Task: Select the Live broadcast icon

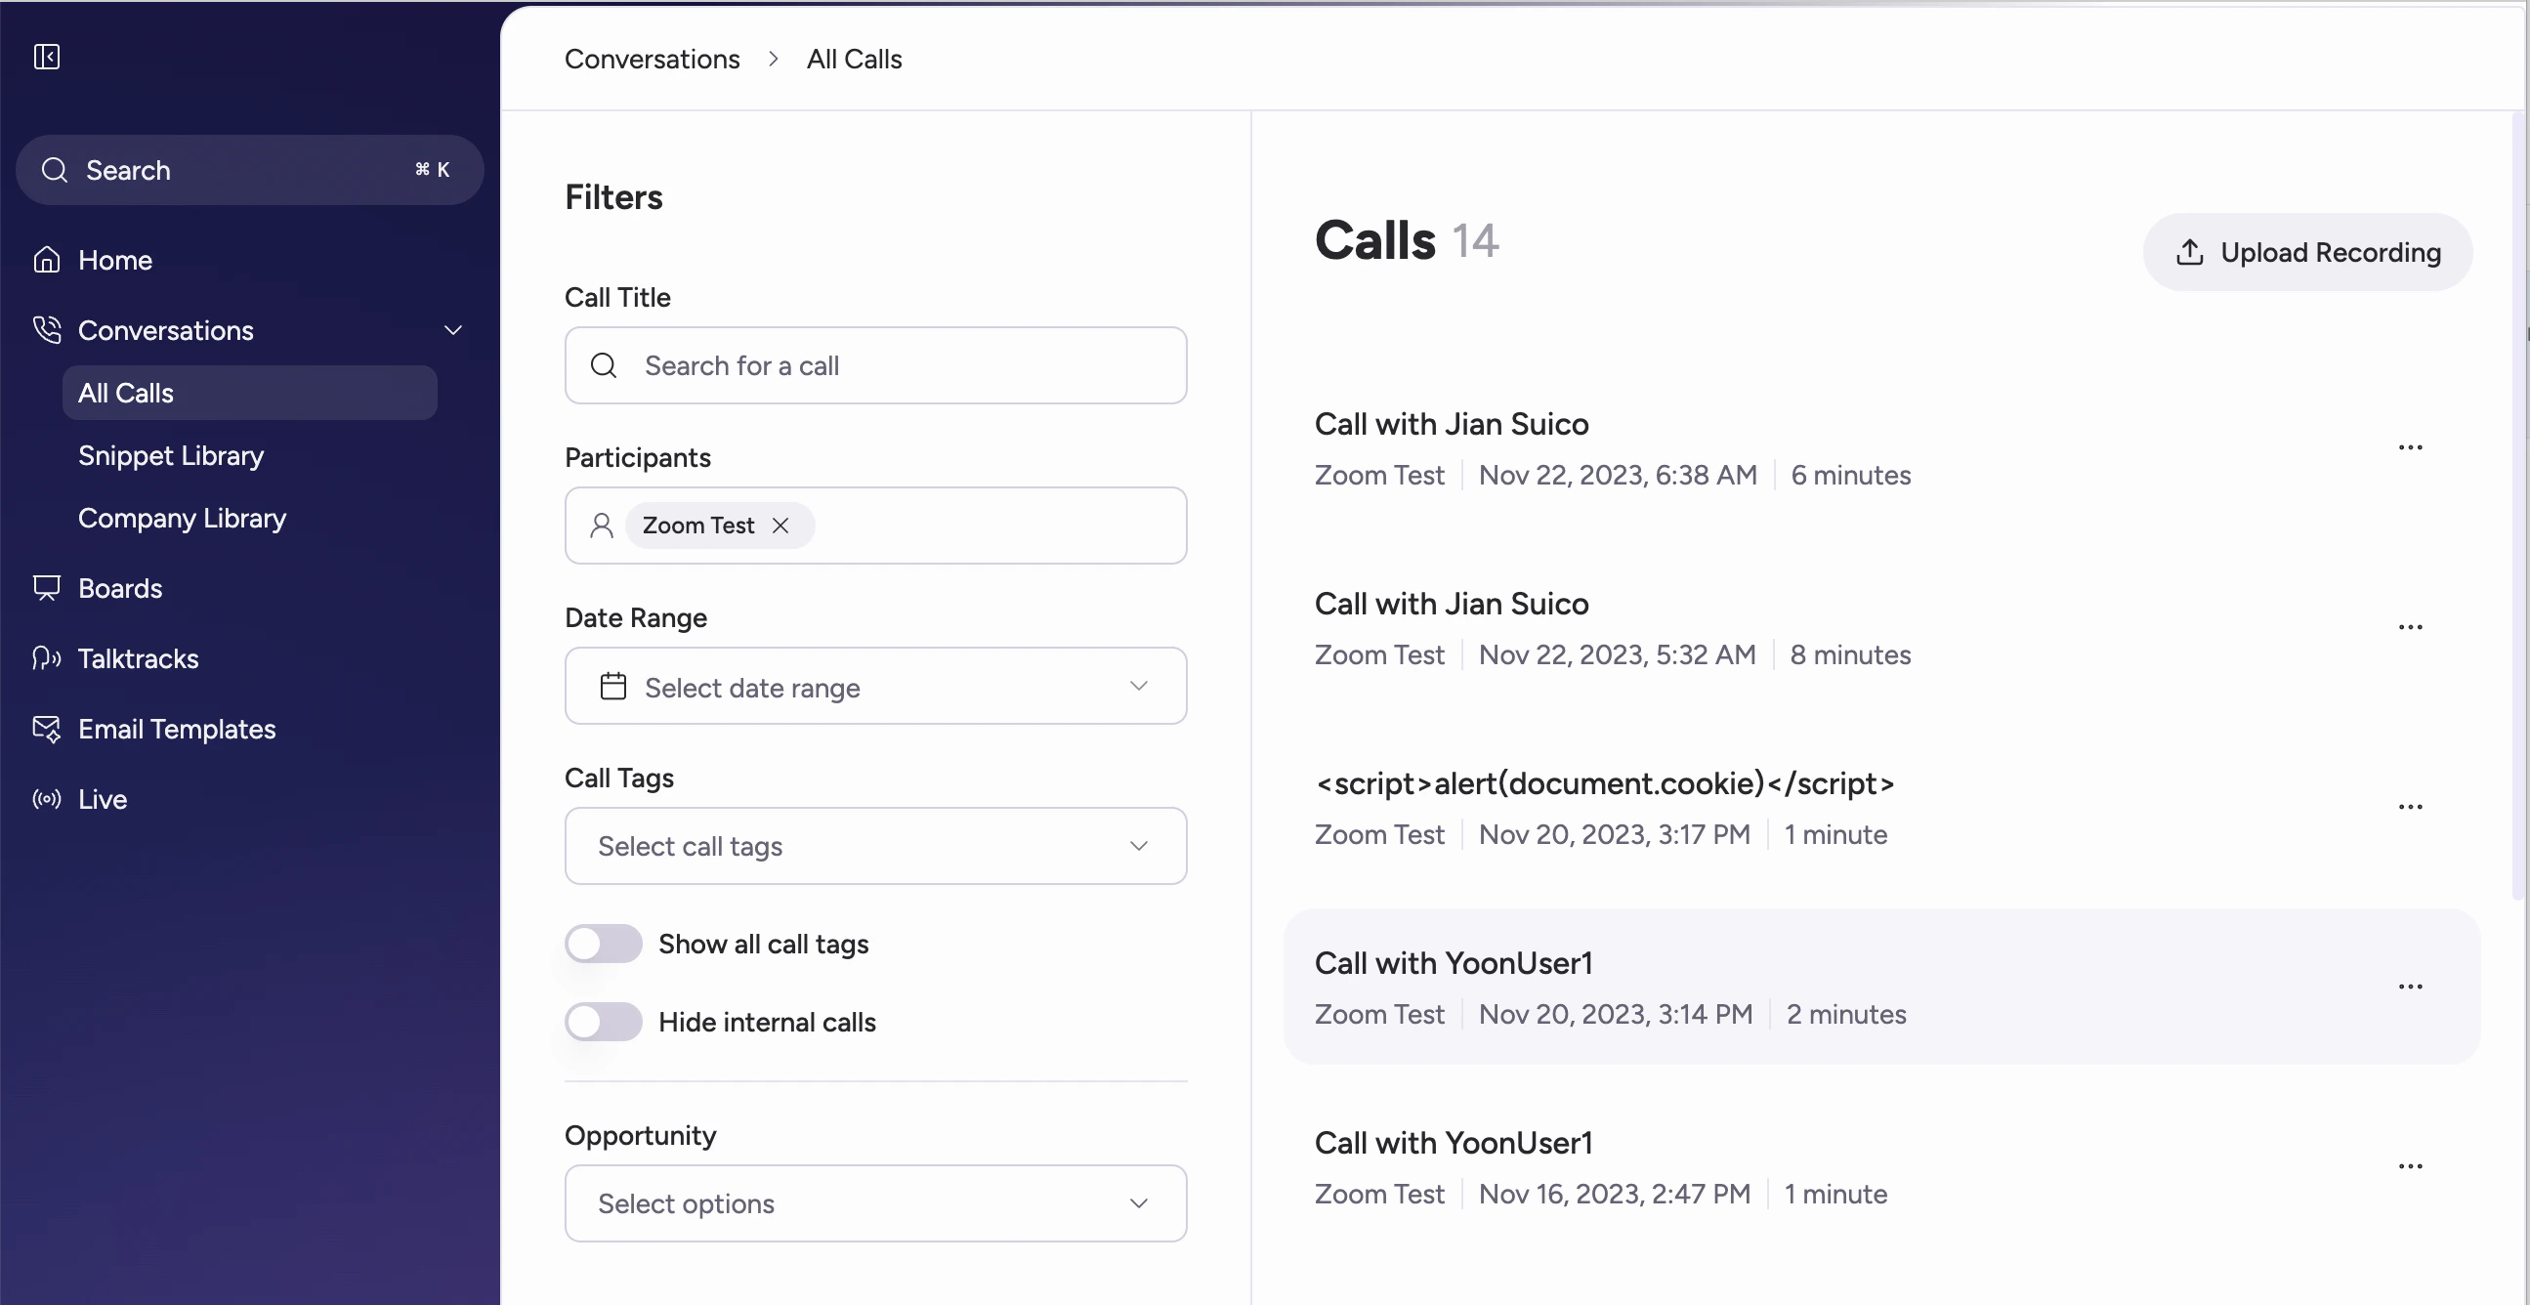Action: tap(45, 798)
